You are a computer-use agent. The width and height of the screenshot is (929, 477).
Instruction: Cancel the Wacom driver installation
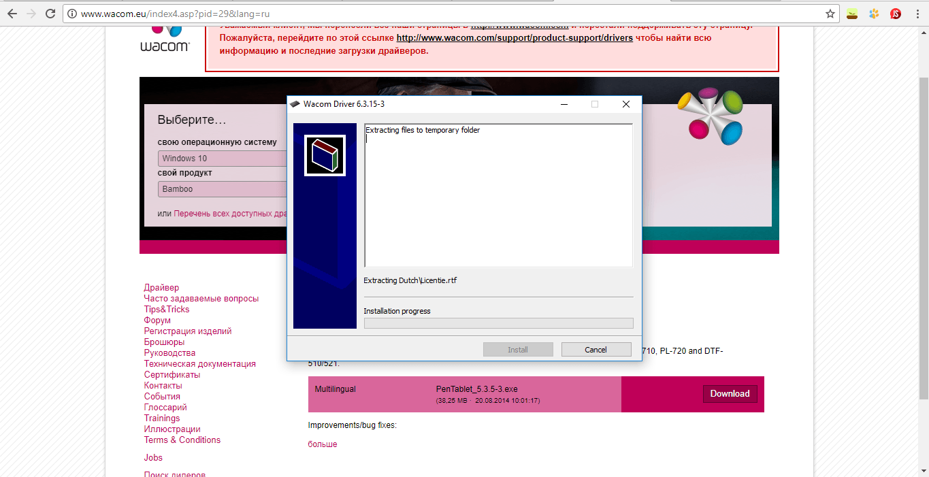tap(596, 350)
